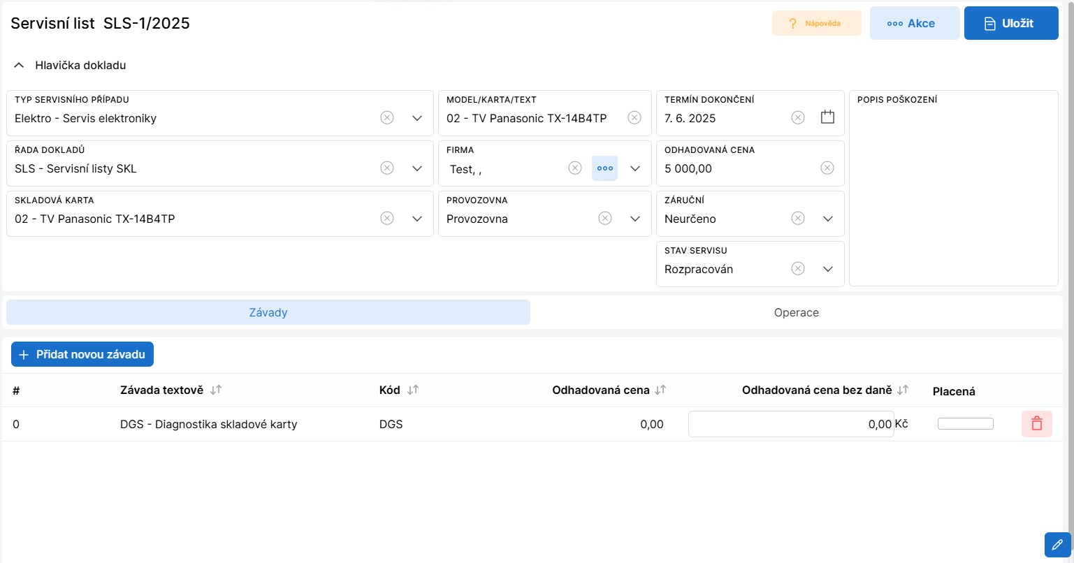Click Přidat novou závadu button
The width and height of the screenshot is (1074, 563).
tap(82, 354)
